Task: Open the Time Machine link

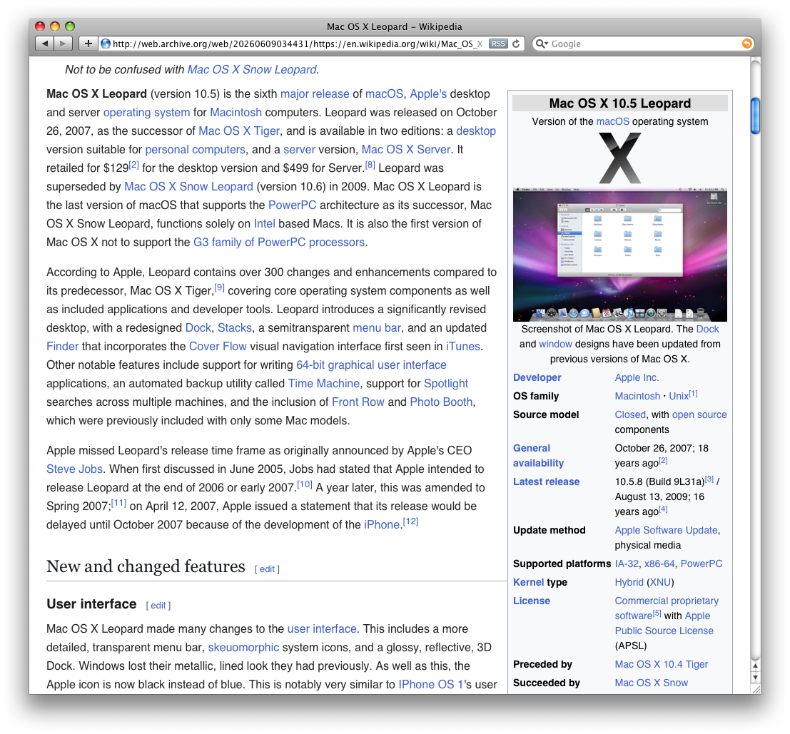Action: 323,384
